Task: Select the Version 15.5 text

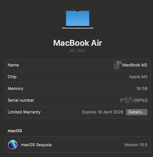Action: click(x=136, y=145)
